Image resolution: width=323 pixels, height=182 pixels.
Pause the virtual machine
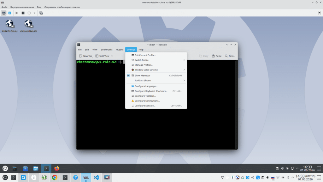coord(23,13)
